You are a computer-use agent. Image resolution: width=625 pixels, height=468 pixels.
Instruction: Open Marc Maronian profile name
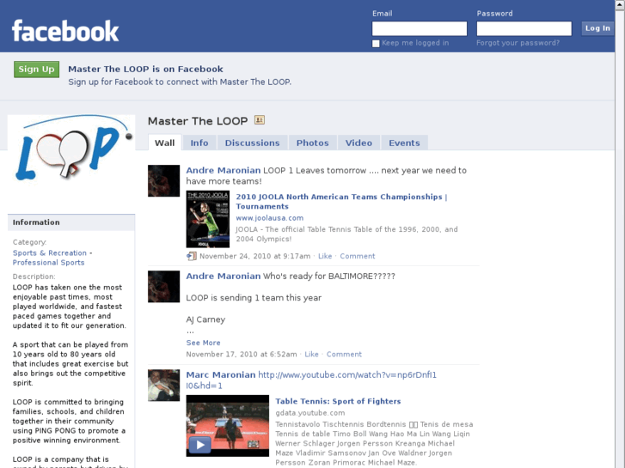pyautogui.click(x=221, y=374)
